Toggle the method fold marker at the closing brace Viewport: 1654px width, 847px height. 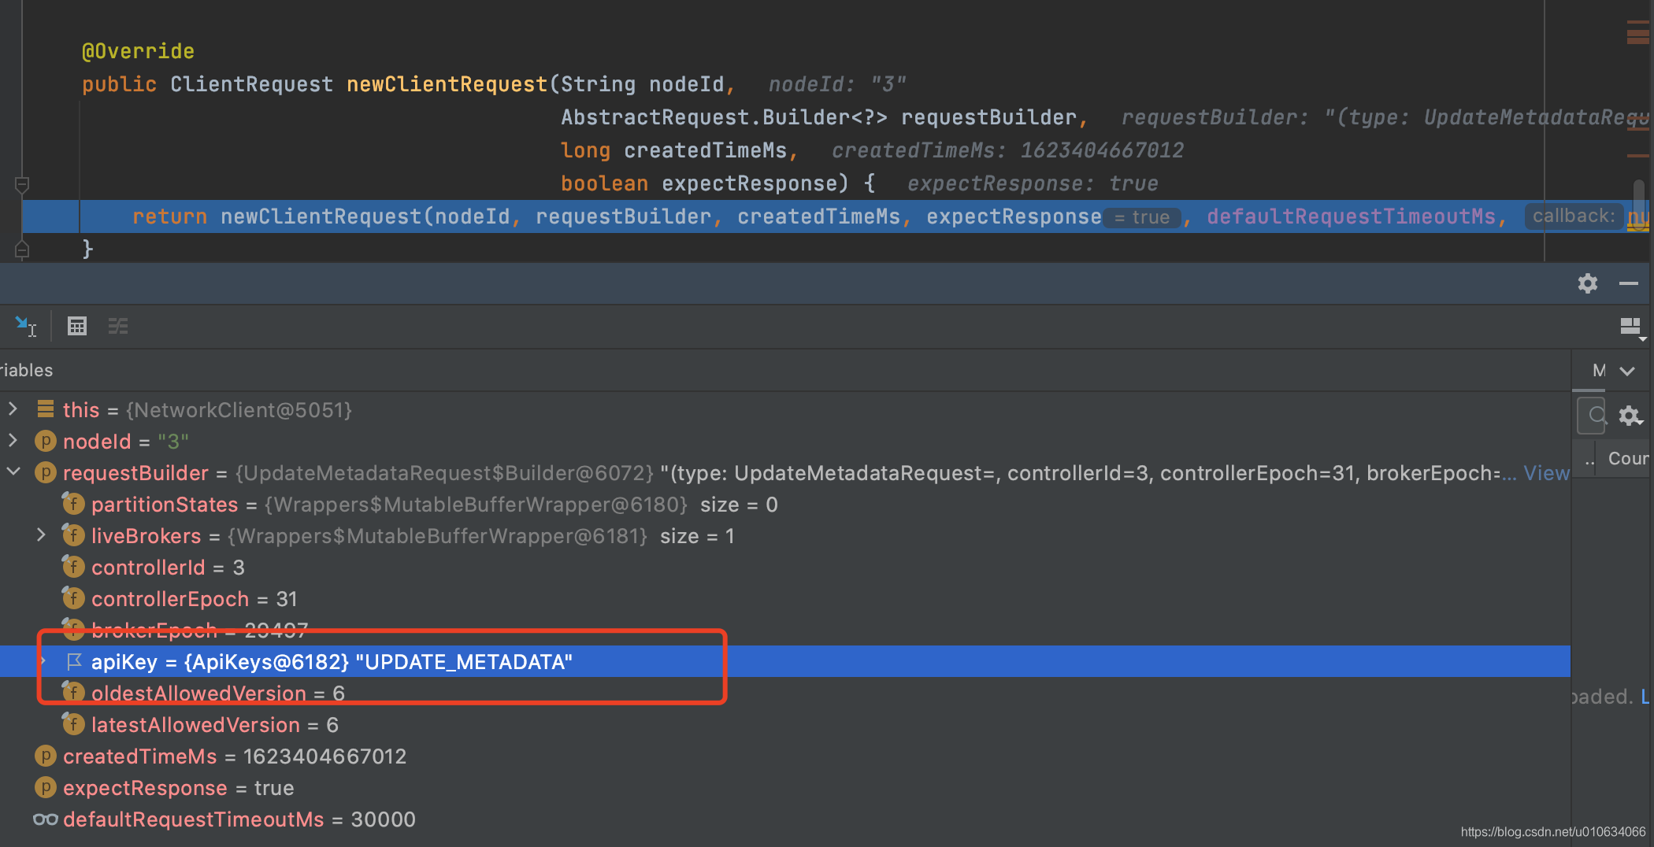point(22,250)
